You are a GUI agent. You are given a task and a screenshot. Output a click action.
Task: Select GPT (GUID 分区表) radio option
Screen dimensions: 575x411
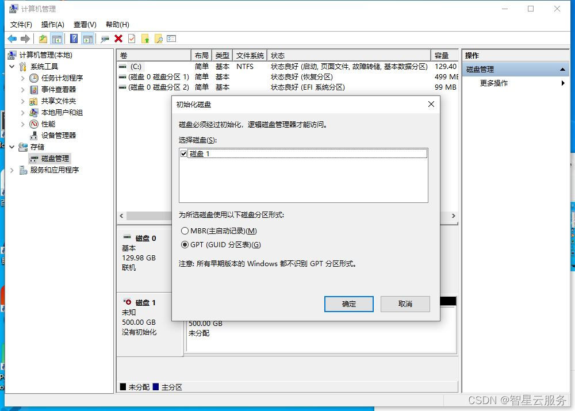tap(185, 244)
